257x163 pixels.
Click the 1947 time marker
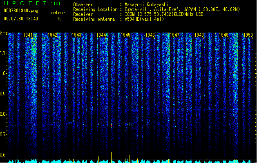(175, 35)
